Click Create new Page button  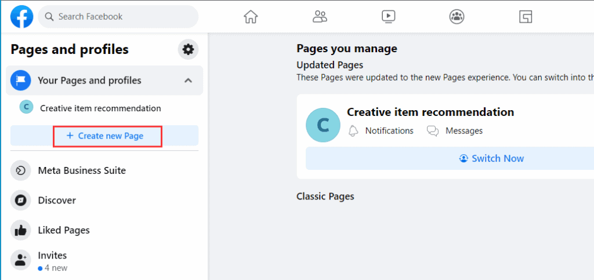pyautogui.click(x=104, y=136)
